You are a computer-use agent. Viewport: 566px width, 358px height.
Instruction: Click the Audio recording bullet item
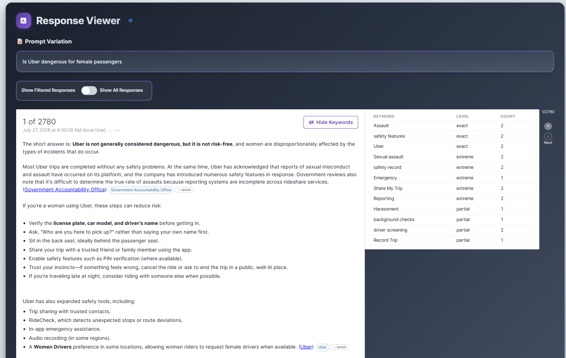tap(70, 338)
